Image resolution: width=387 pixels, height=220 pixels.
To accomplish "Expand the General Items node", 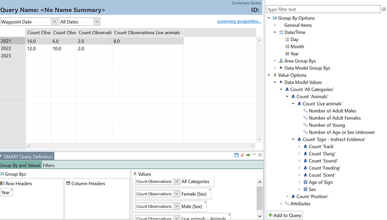I will (x=275, y=25).
